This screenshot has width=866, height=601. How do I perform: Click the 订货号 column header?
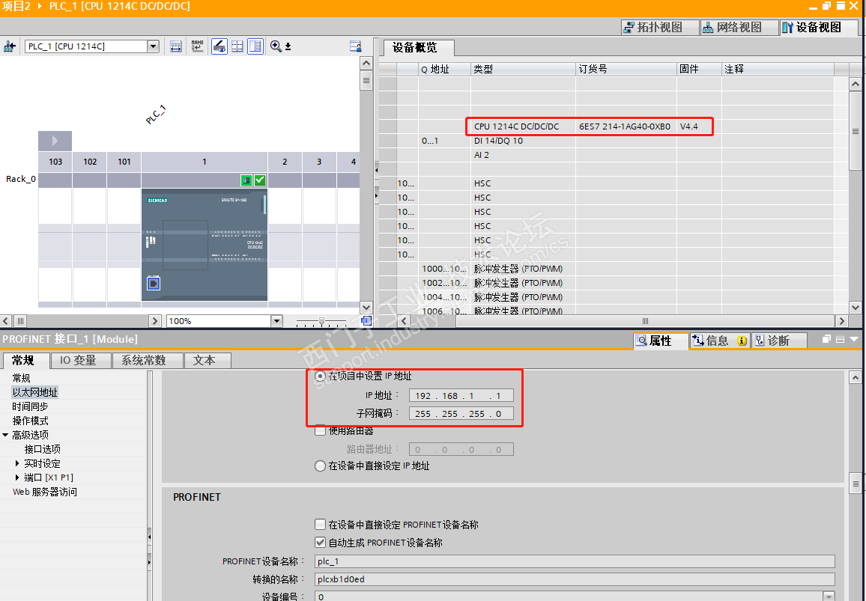click(x=626, y=69)
